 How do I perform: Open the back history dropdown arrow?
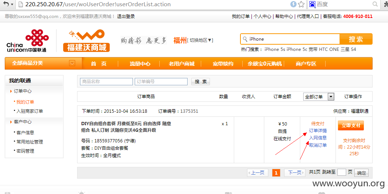tap(12, 4)
